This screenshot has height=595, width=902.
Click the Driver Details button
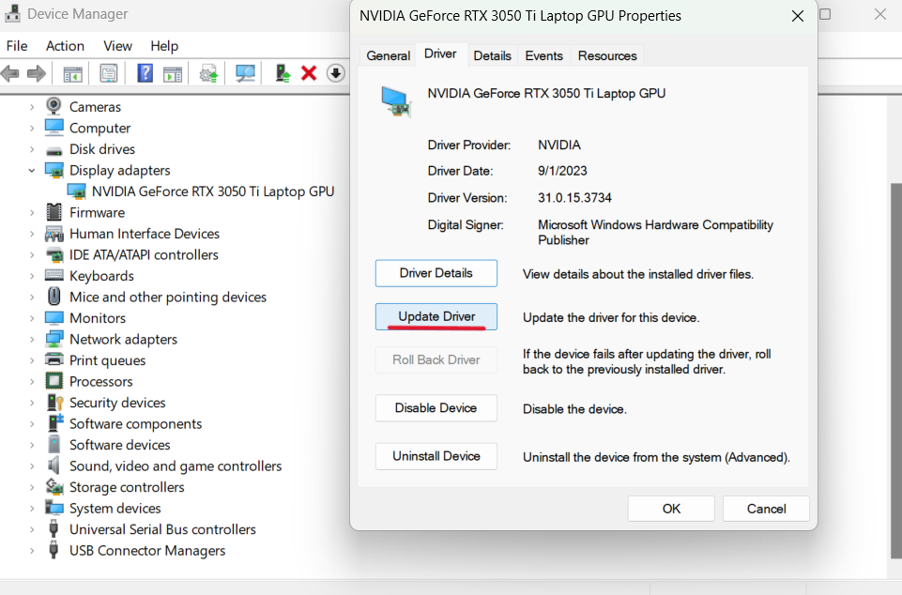click(x=436, y=273)
